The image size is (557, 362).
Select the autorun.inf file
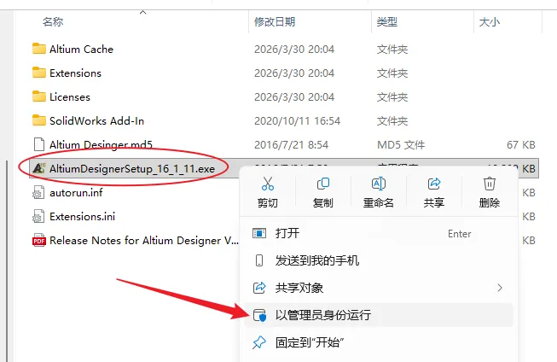[76, 192]
